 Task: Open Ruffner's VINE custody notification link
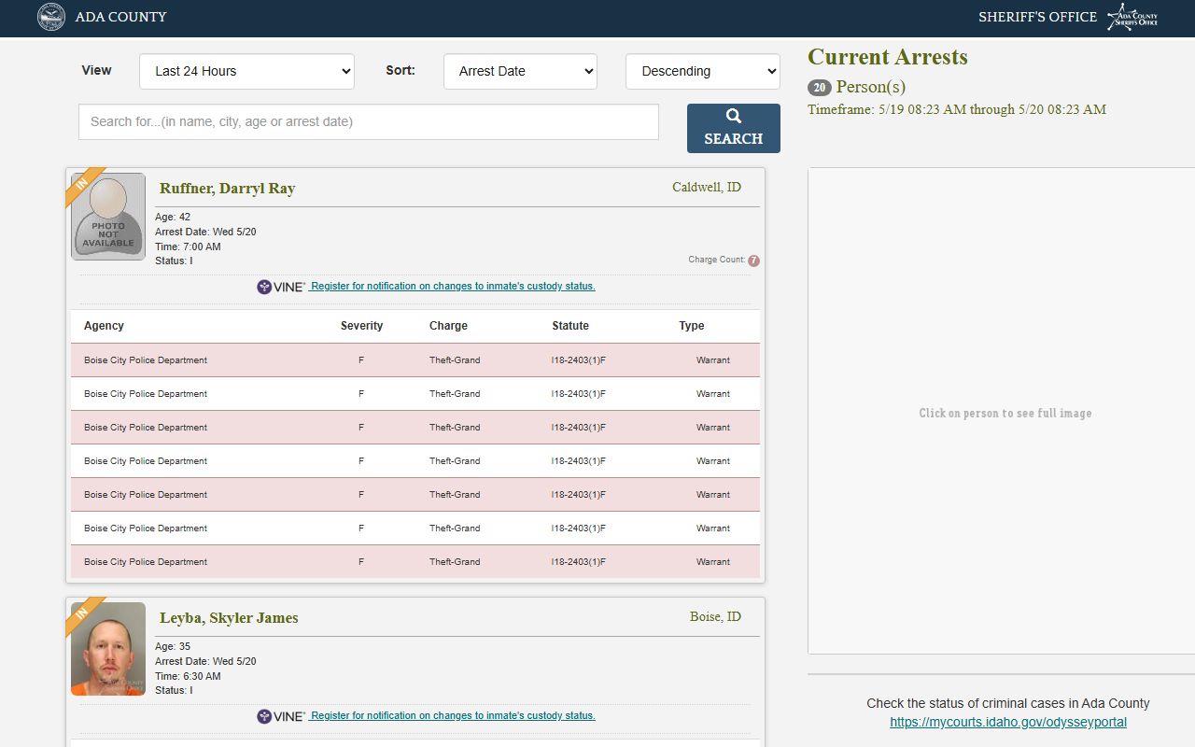452,287
